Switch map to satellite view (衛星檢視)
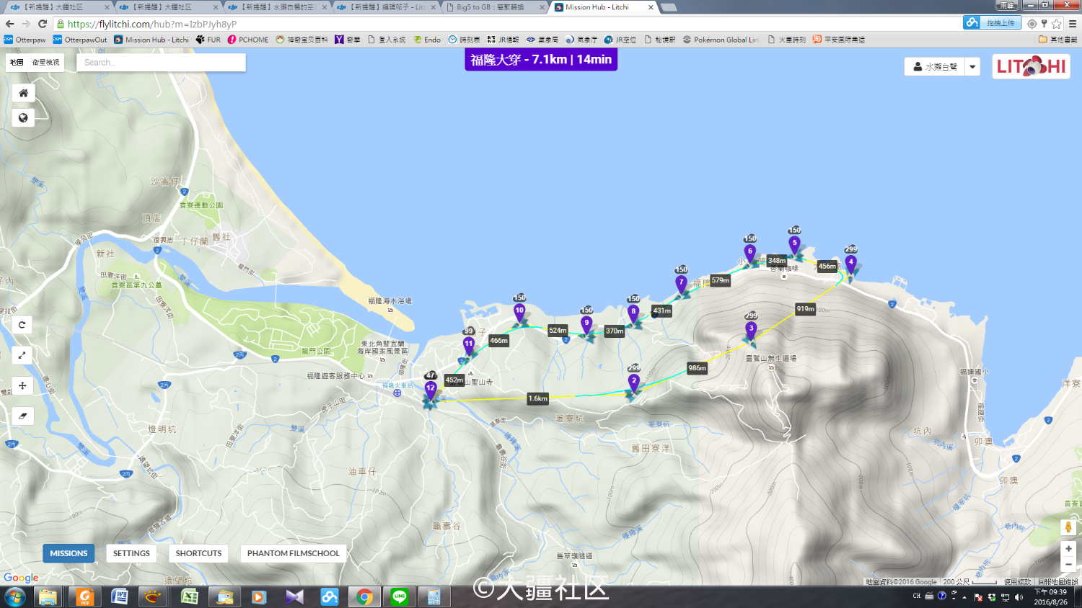The image size is (1082, 608). (x=46, y=63)
